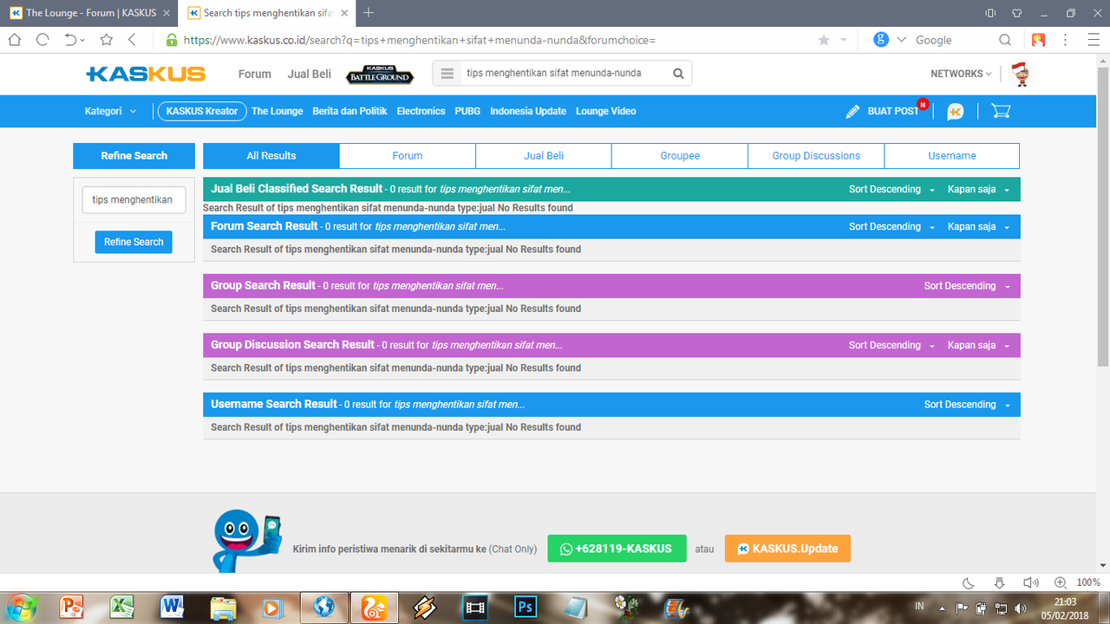Click the browser home icon
This screenshot has width=1110, height=624.
coord(15,40)
